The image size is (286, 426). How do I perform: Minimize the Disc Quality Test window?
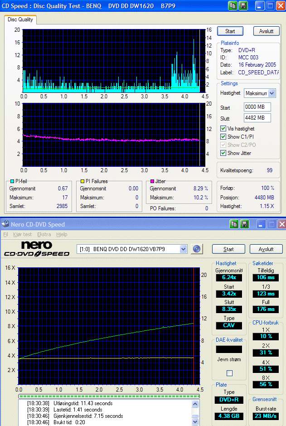260,6
